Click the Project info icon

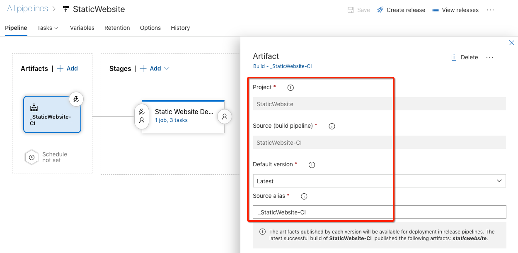(x=290, y=88)
